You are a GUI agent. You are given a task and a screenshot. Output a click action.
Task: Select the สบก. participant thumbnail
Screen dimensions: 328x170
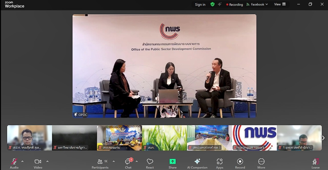pos(165,138)
